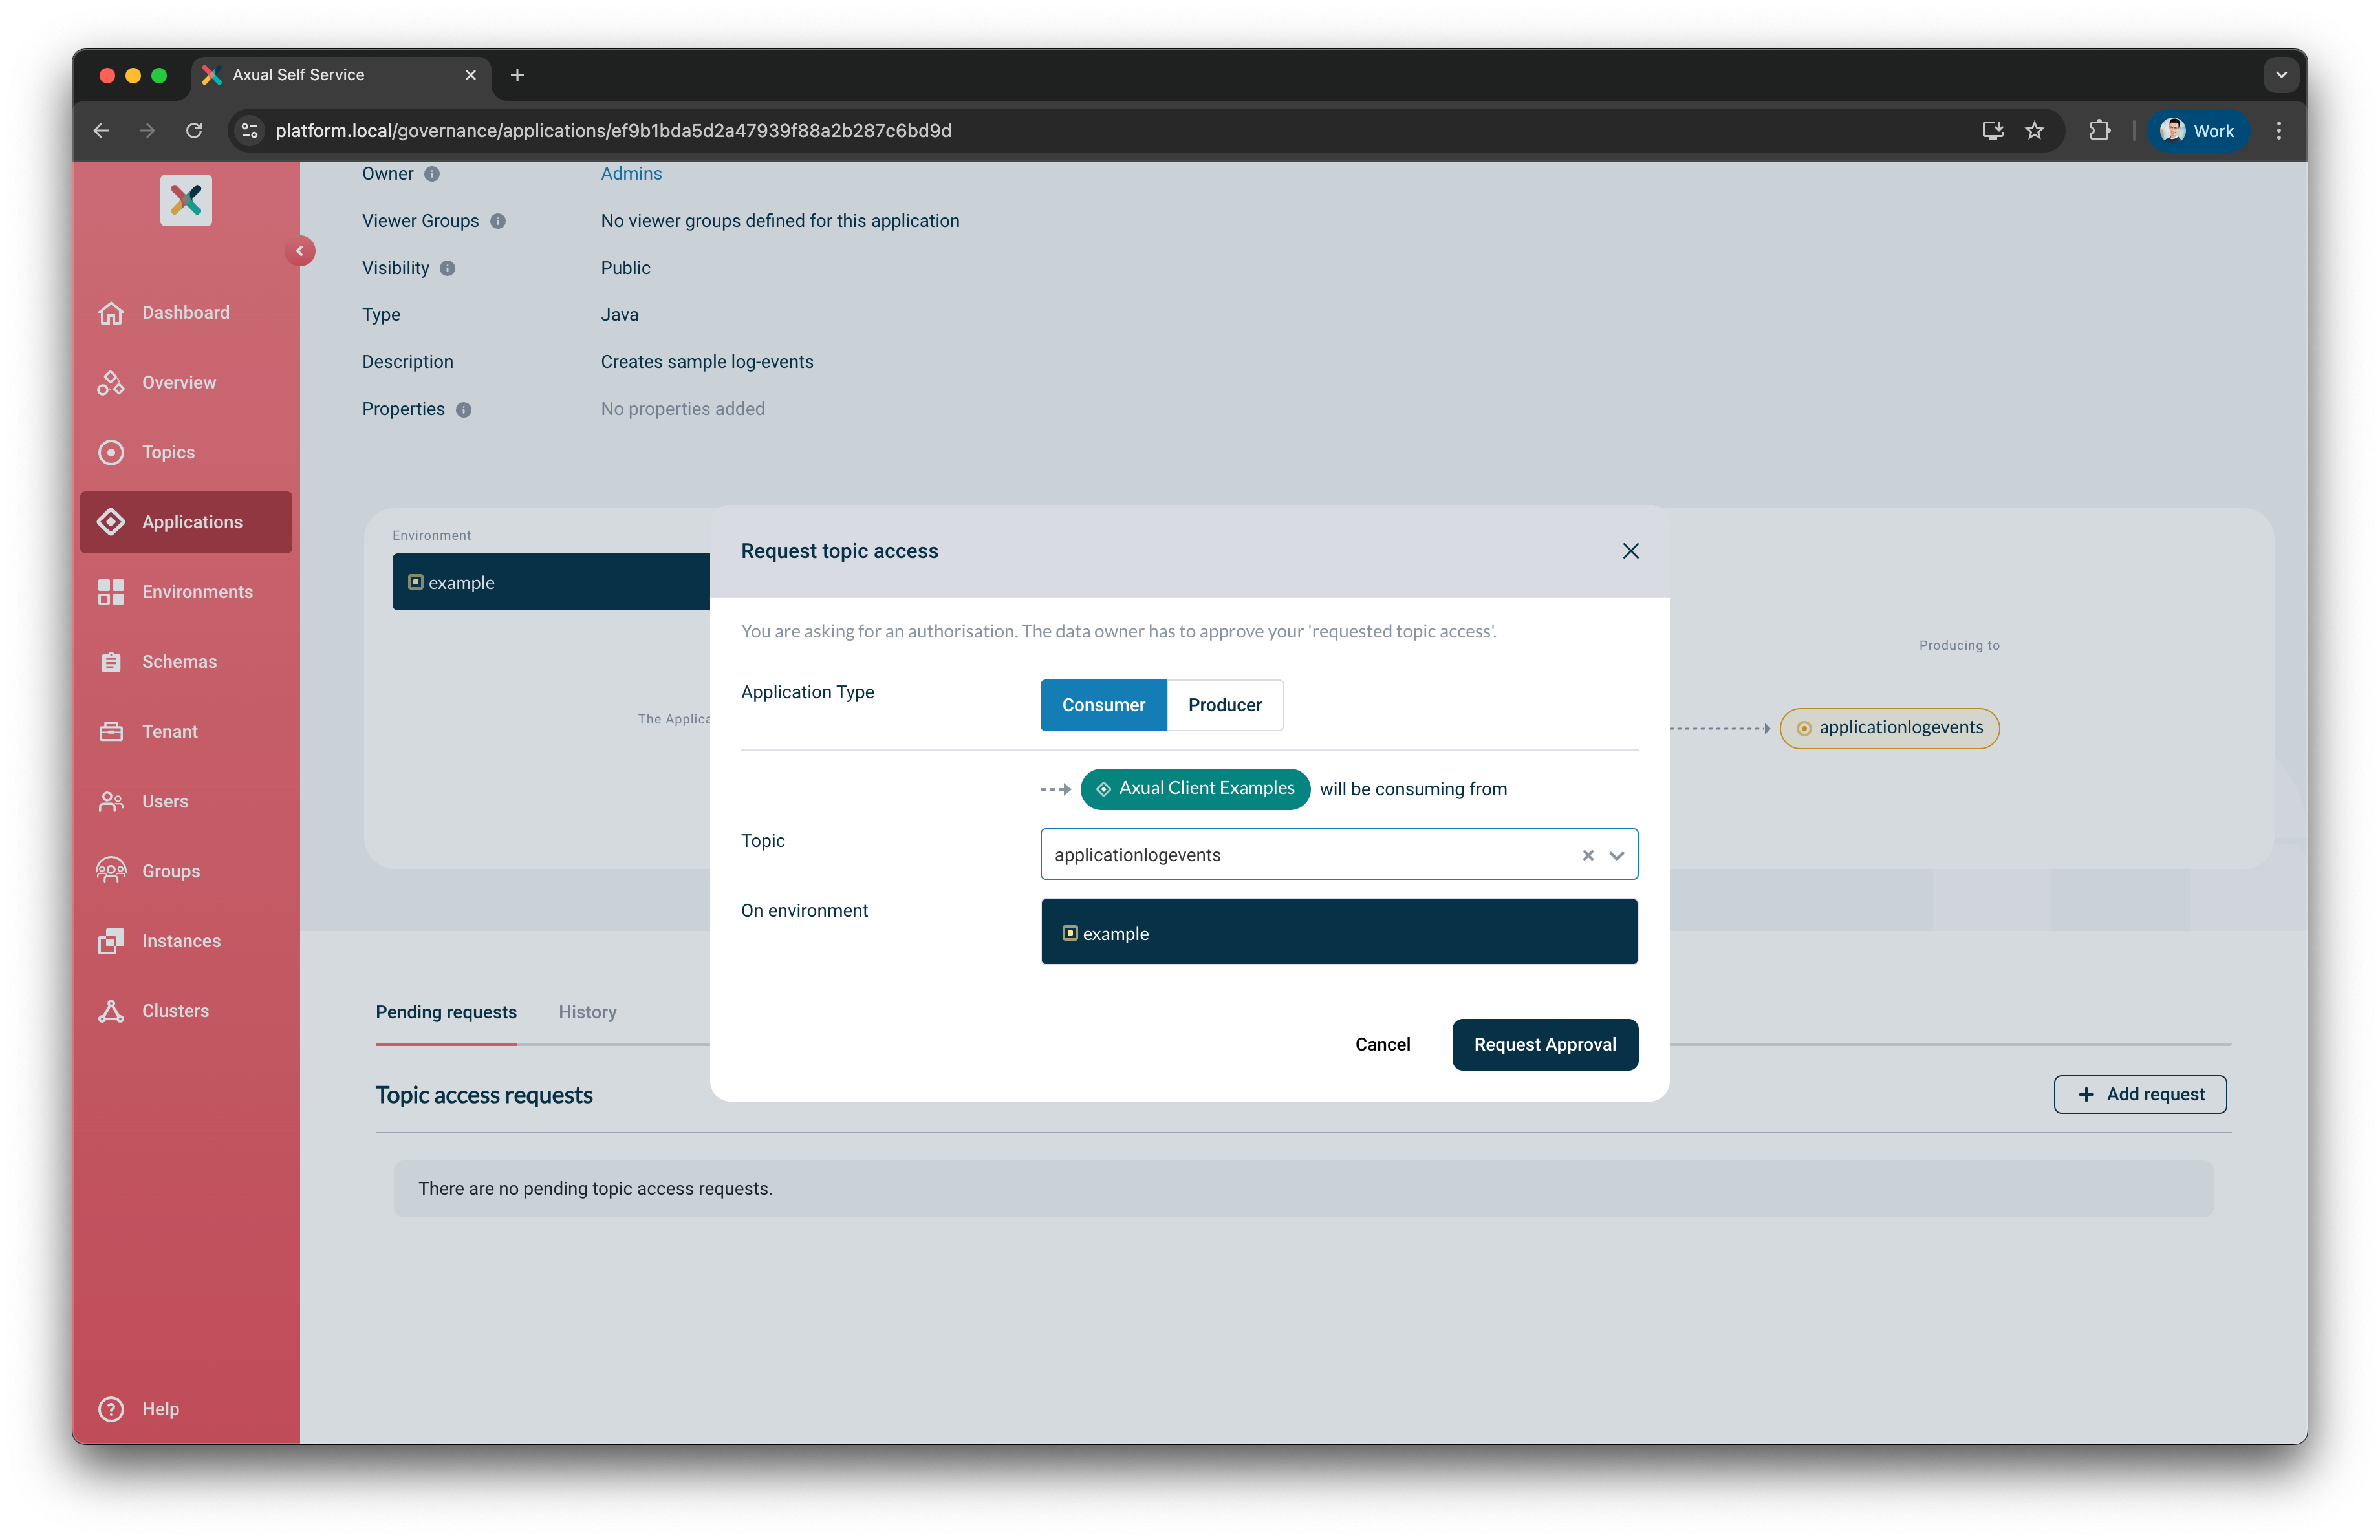Click the Axual logo at the top

pos(186,200)
